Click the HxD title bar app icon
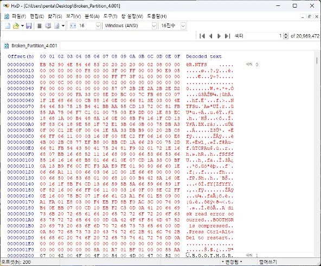The height and width of the screenshot is (266, 321). tap(6, 6)
